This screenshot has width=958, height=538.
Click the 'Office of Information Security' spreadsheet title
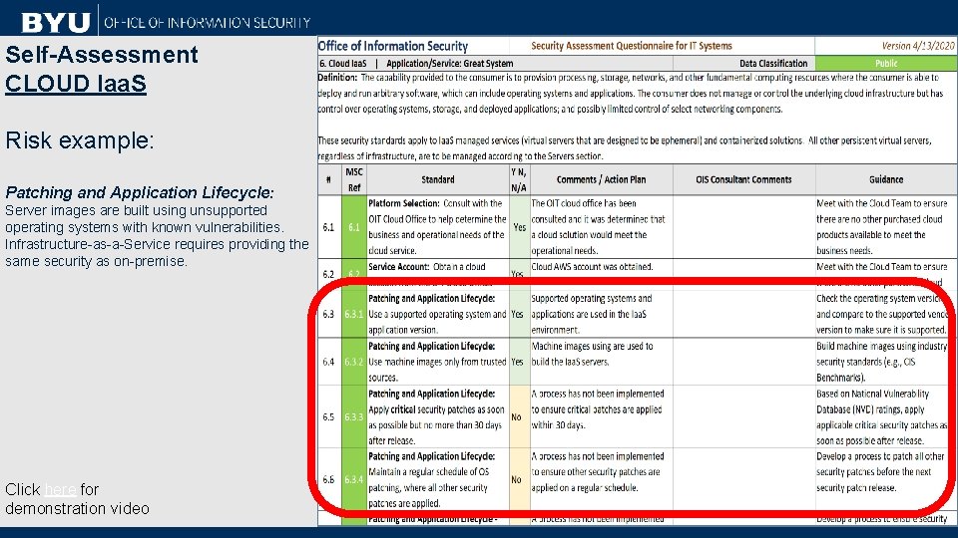pyautogui.click(x=393, y=46)
